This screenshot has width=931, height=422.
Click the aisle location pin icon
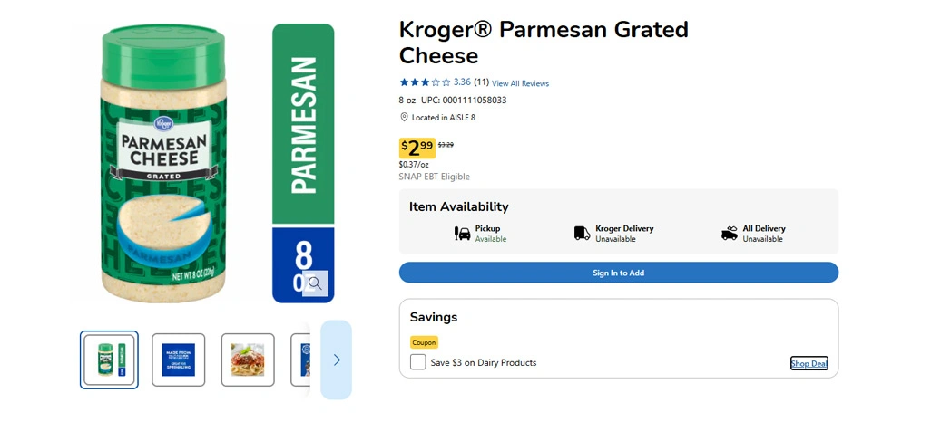pyautogui.click(x=405, y=118)
